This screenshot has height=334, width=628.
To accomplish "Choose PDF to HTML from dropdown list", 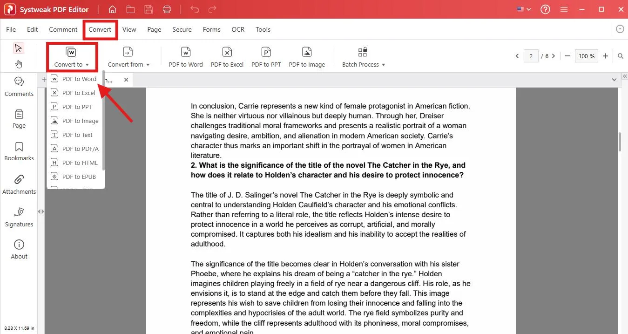I will (80, 163).
